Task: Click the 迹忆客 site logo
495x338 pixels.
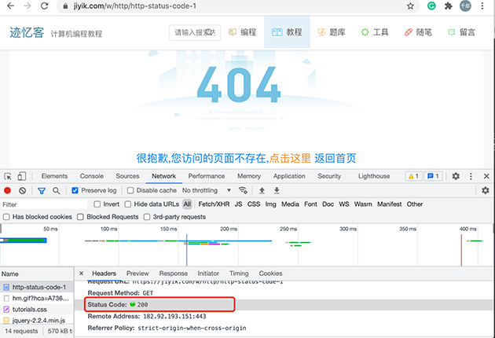Action: pyautogui.click(x=27, y=32)
